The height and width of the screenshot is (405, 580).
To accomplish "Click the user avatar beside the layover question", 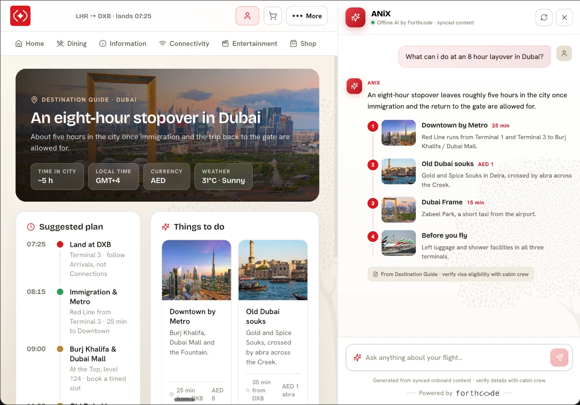I will [x=564, y=53].
